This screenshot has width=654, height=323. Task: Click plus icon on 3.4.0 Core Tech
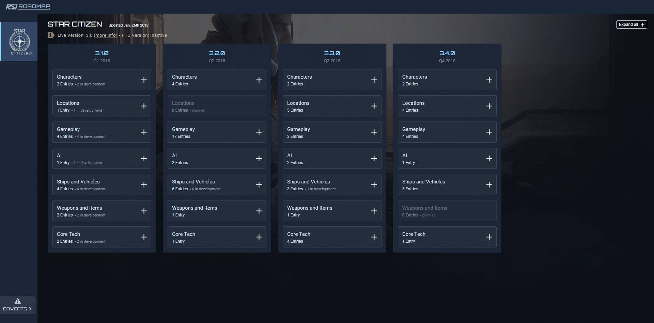pos(489,237)
